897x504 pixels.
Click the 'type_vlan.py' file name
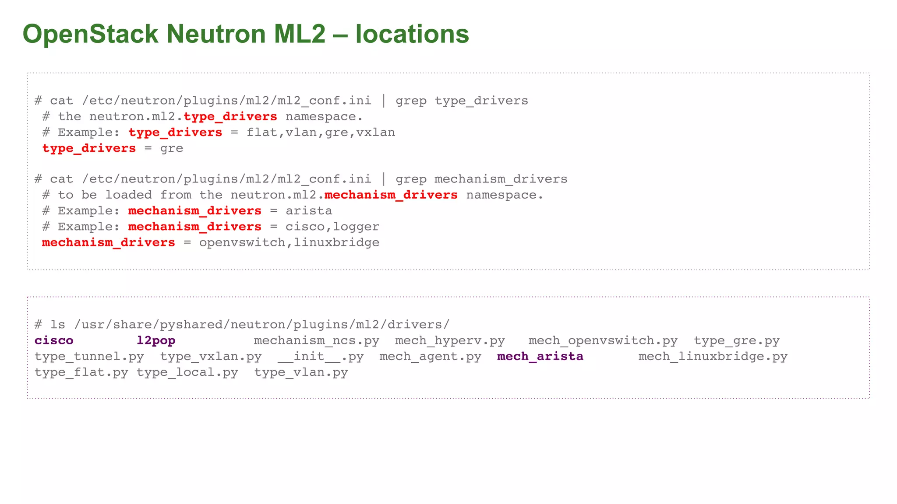[x=301, y=372]
